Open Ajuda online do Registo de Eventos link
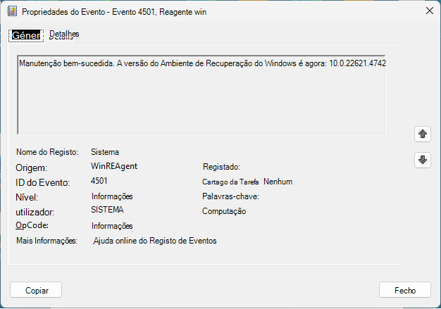The width and height of the screenshot is (441, 309). [155, 241]
